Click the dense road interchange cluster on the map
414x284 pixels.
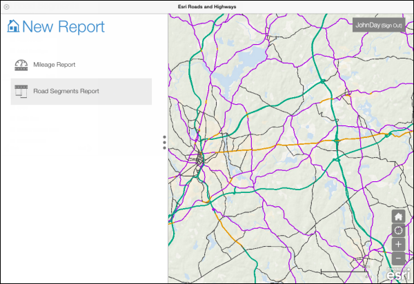point(199,161)
